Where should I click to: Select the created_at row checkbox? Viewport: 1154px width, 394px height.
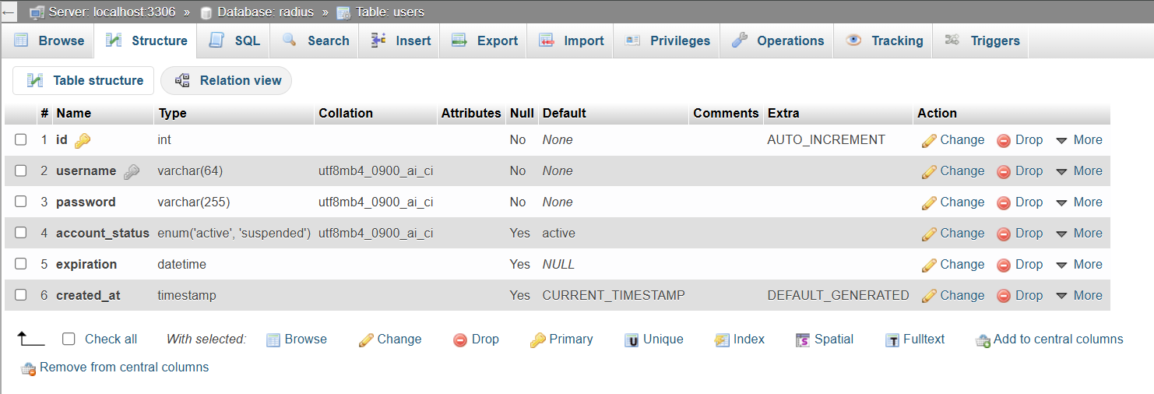[x=21, y=295]
